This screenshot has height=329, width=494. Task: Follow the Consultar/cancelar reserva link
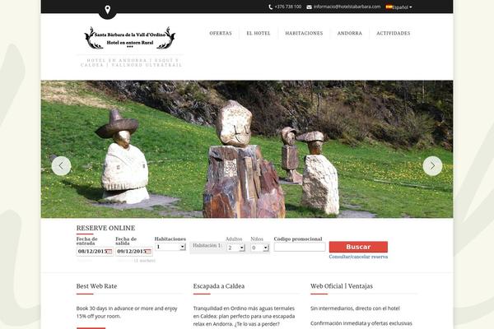(x=358, y=257)
